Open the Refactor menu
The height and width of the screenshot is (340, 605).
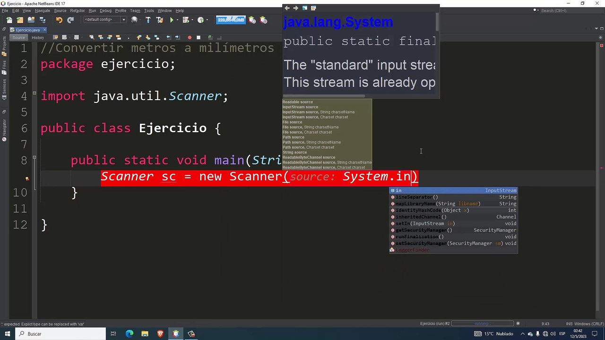click(78, 10)
